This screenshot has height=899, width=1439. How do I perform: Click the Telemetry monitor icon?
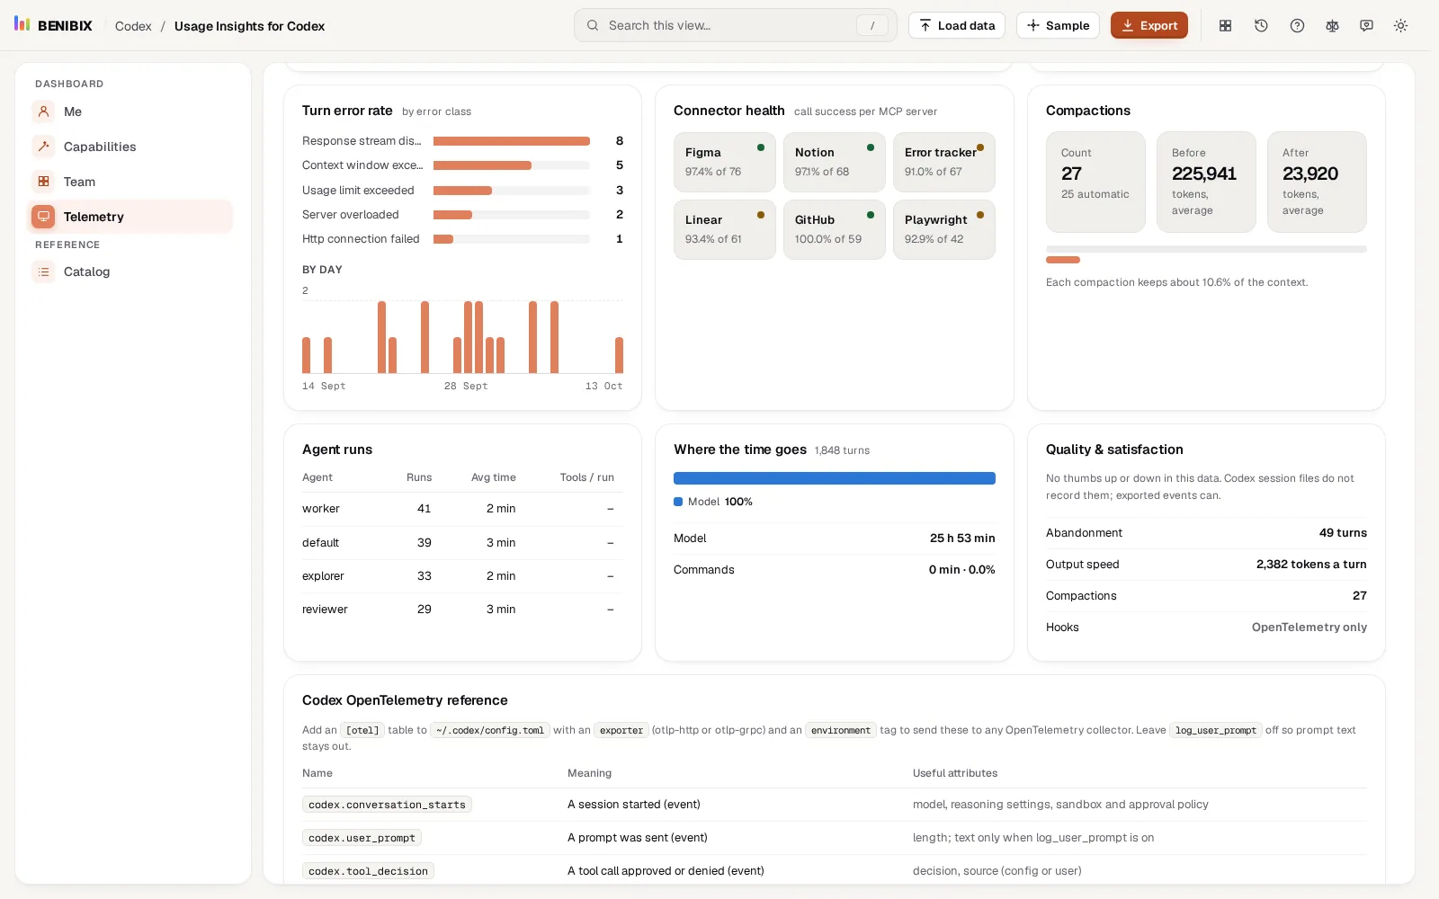click(x=43, y=217)
